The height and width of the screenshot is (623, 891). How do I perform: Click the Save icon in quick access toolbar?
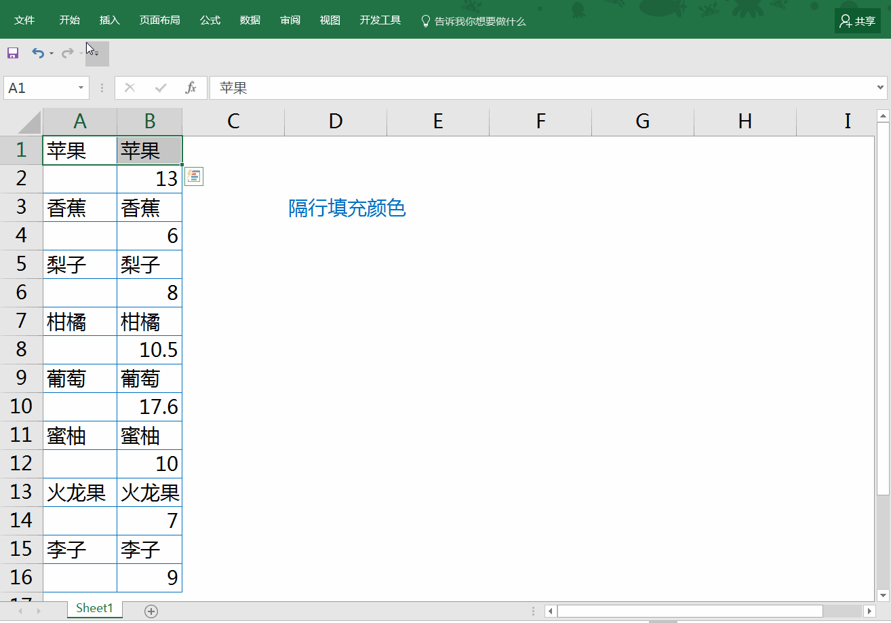[13, 53]
